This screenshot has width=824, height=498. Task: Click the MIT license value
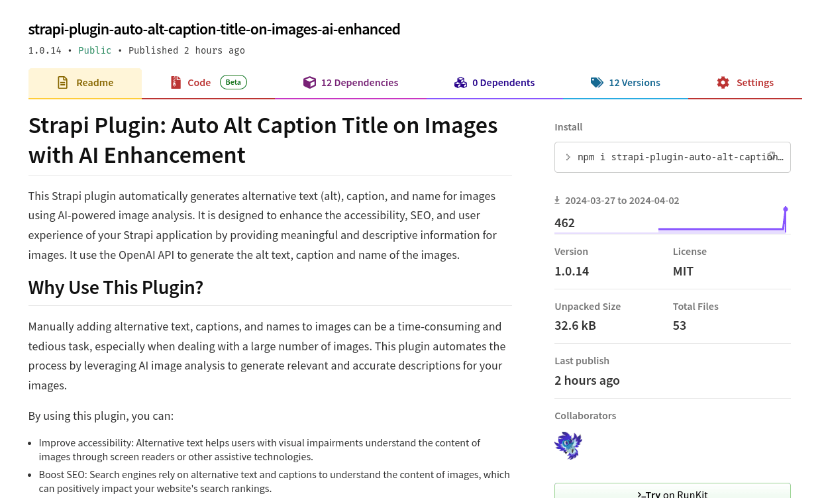click(683, 271)
